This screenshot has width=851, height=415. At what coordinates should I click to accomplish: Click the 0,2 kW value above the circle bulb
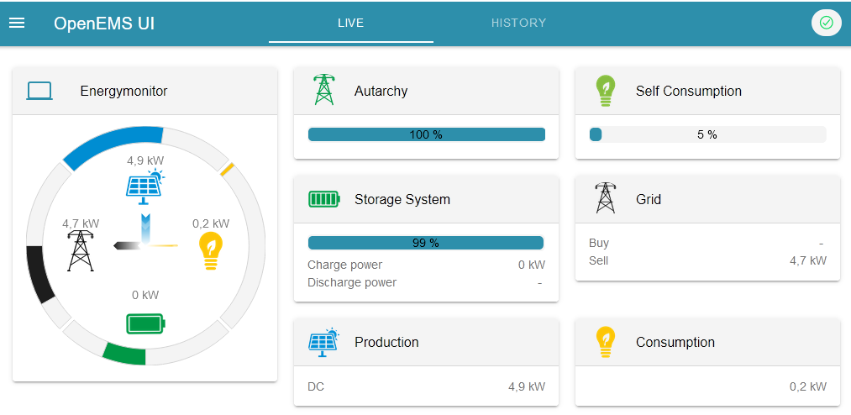coord(211,223)
